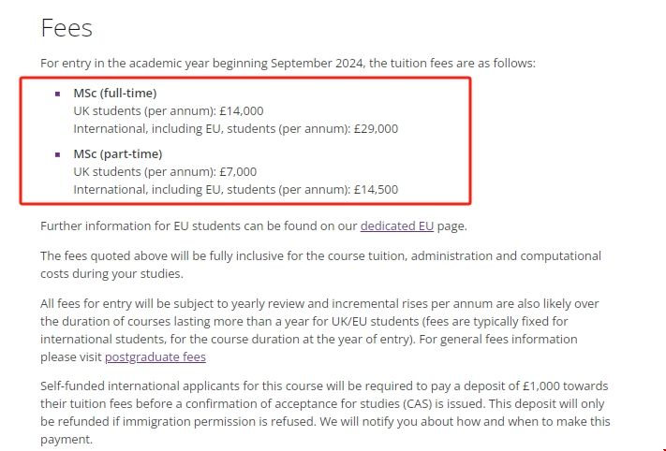
Task: Click the International students £14,500 fee line
Action: click(x=235, y=190)
